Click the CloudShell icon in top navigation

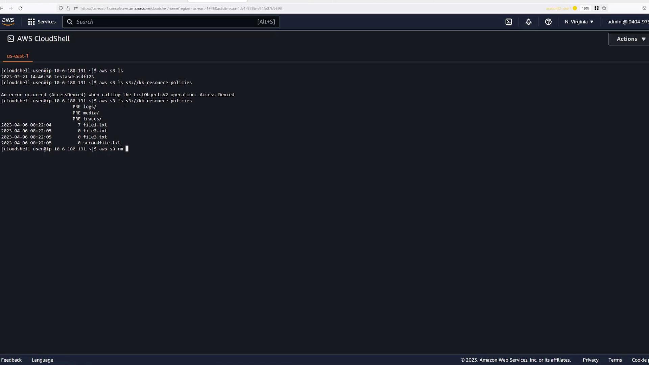[x=509, y=22]
